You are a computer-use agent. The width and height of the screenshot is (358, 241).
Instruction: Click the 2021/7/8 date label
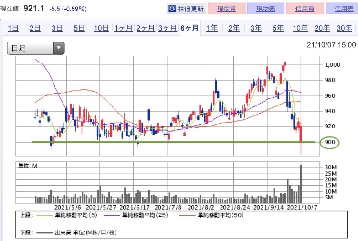tap(168, 208)
